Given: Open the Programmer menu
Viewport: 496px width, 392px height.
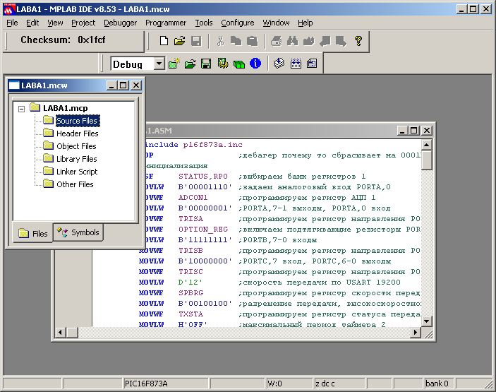Looking at the screenshot, I should (166, 23).
